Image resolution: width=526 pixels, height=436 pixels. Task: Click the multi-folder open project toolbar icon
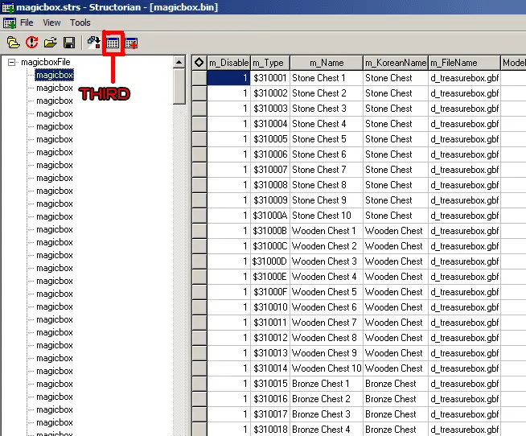pos(14,43)
